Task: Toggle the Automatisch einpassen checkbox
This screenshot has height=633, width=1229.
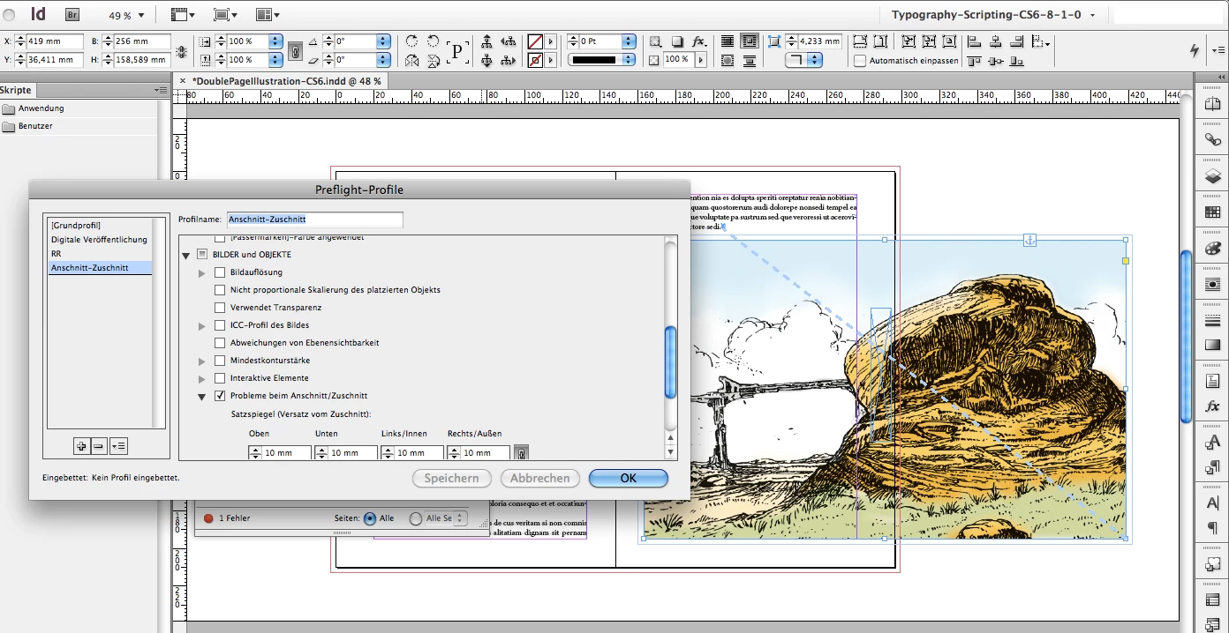Action: click(x=860, y=61)
